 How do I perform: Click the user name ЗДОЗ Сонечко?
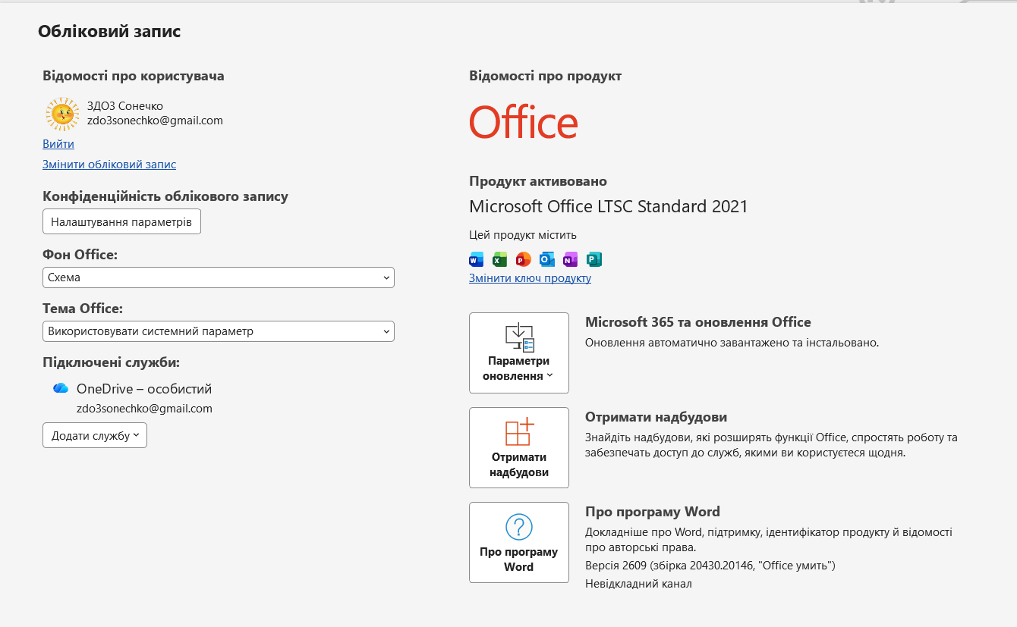pos(125,106)
